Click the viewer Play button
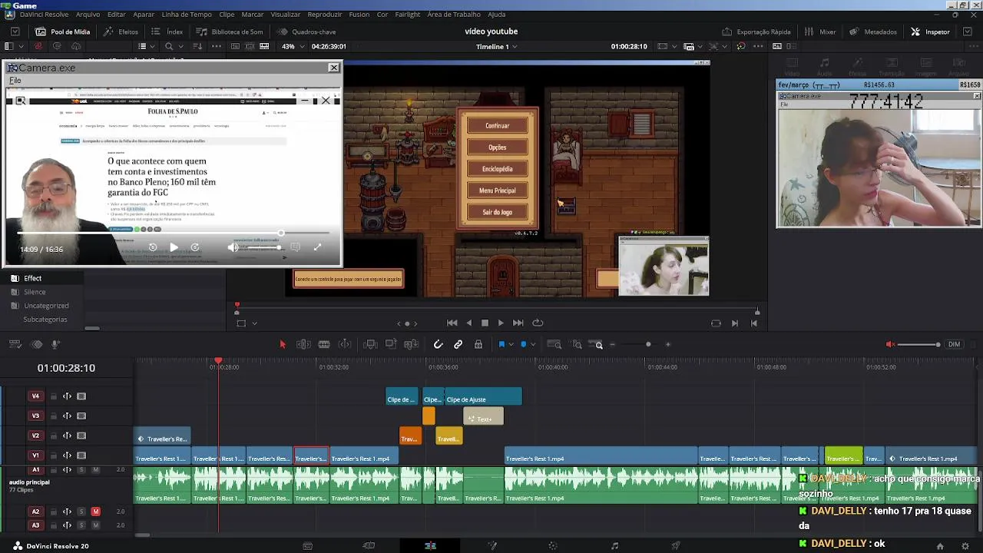 tap(501, 323)
